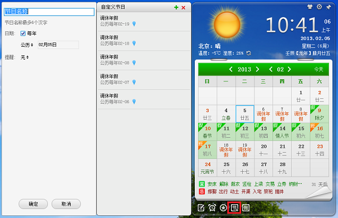Screen dimensions: 338x218
Task: Select the 调休年假 公历每年02-19 entry
Action: coord(144,21)
